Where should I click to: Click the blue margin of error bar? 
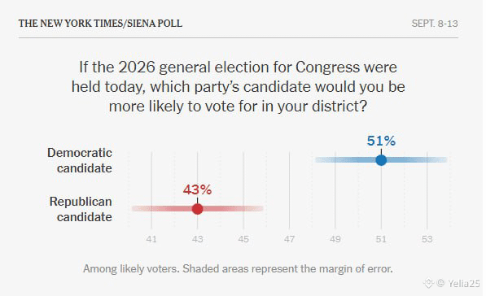[x=381, y=160]
